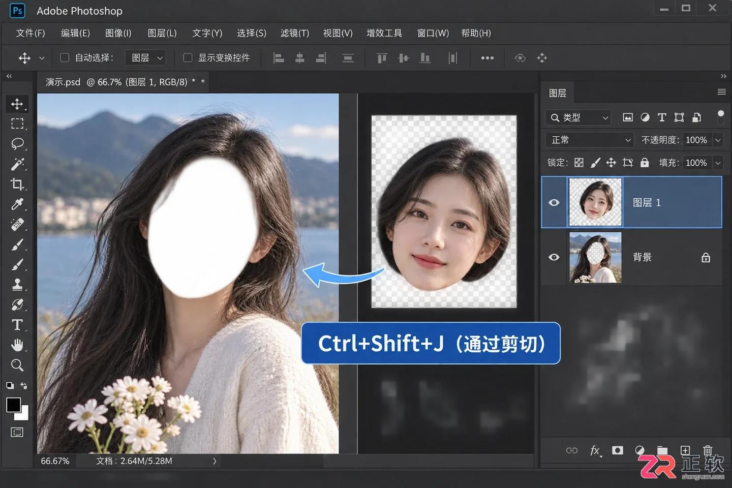Collapse the right panel double arrows
Viewport: 732px width, 488px height.
723,76
